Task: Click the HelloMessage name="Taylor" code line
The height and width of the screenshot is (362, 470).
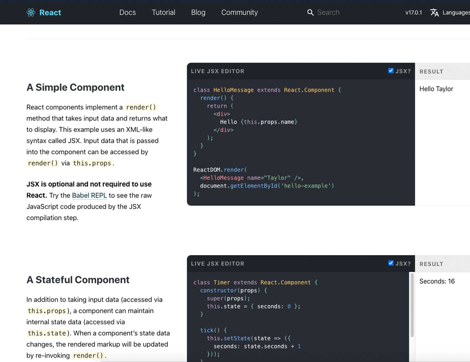Action: point(252,178)
